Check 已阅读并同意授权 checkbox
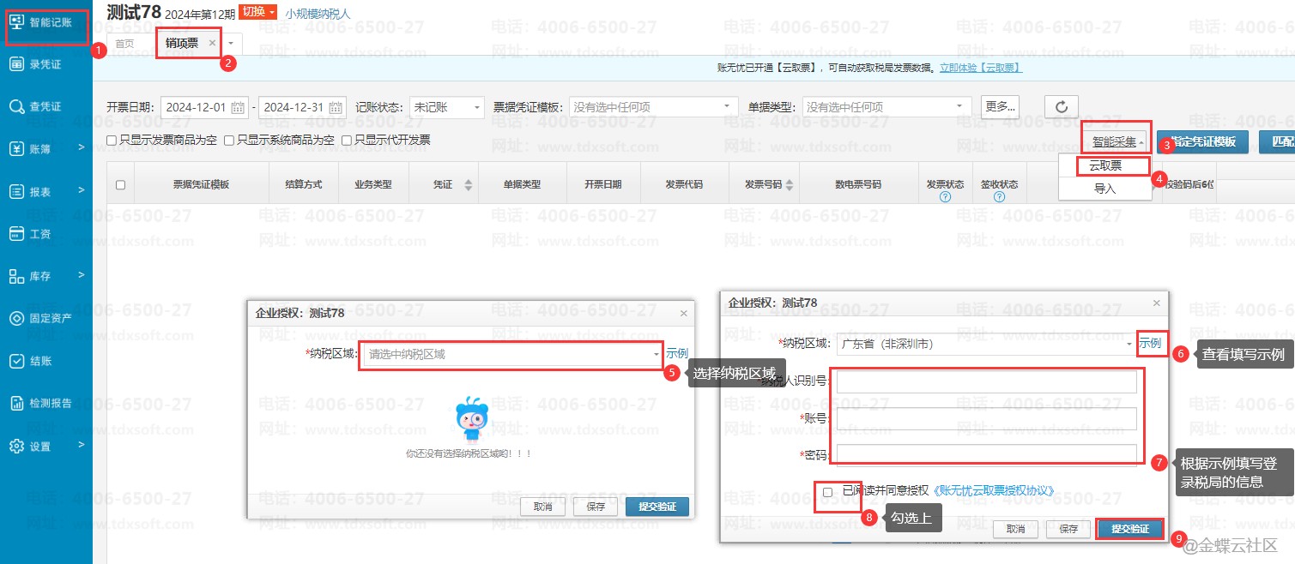This screenshot has width=1295, height=564. click(827, 492)
